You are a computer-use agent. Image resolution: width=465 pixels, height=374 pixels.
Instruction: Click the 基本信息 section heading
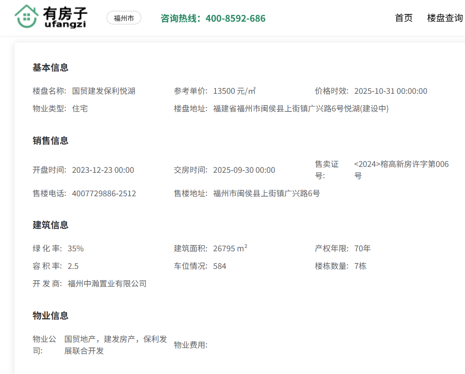[51, 68]
